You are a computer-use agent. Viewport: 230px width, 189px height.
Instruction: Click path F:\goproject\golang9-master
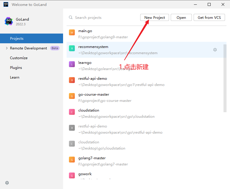[103, 37]
